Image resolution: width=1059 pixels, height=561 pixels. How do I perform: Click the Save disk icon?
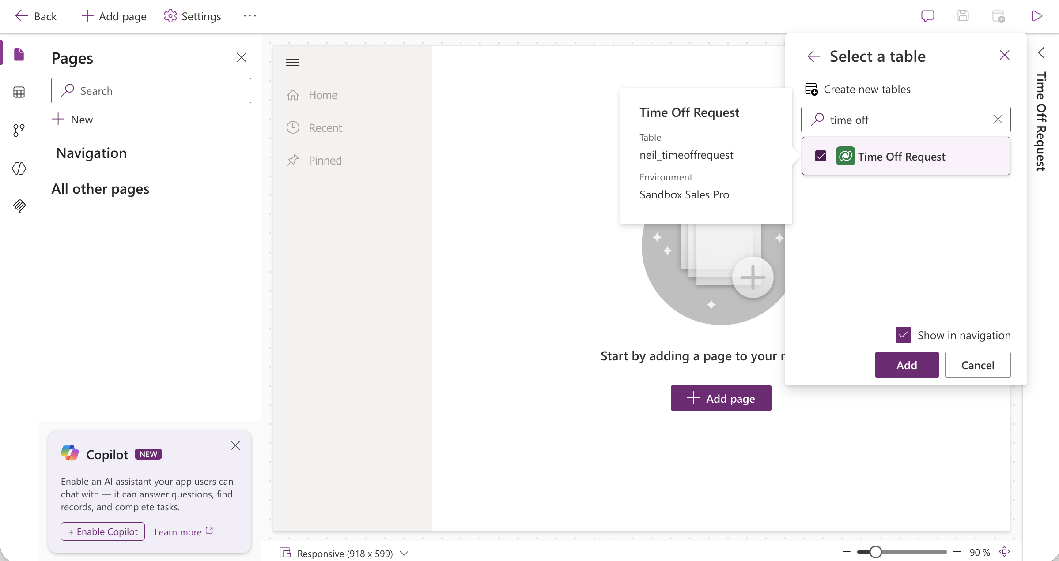click(x=963, y=16)
